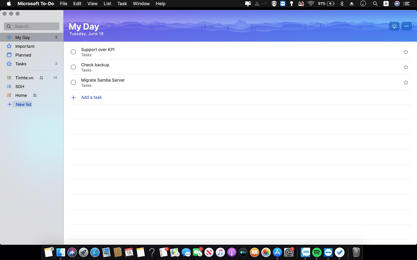Click the magnifier icon in the Search field
The image size is (417, 260).
click(9, 26)
